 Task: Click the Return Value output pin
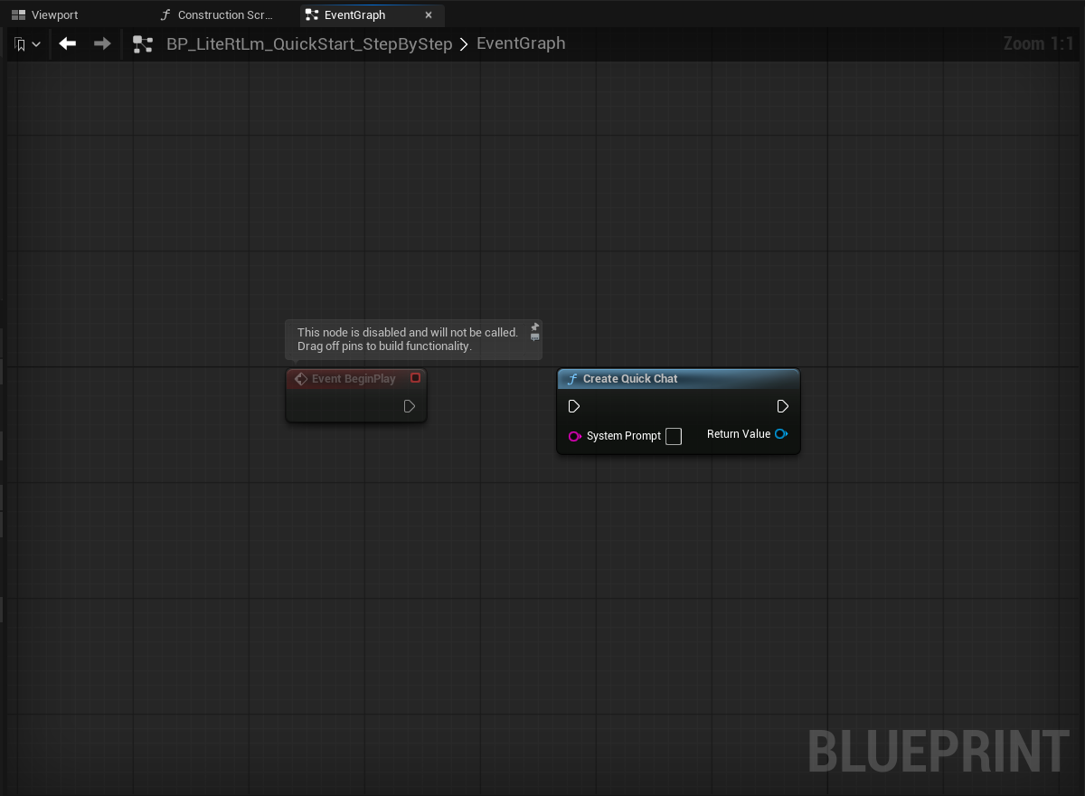[x=781, y=434]
